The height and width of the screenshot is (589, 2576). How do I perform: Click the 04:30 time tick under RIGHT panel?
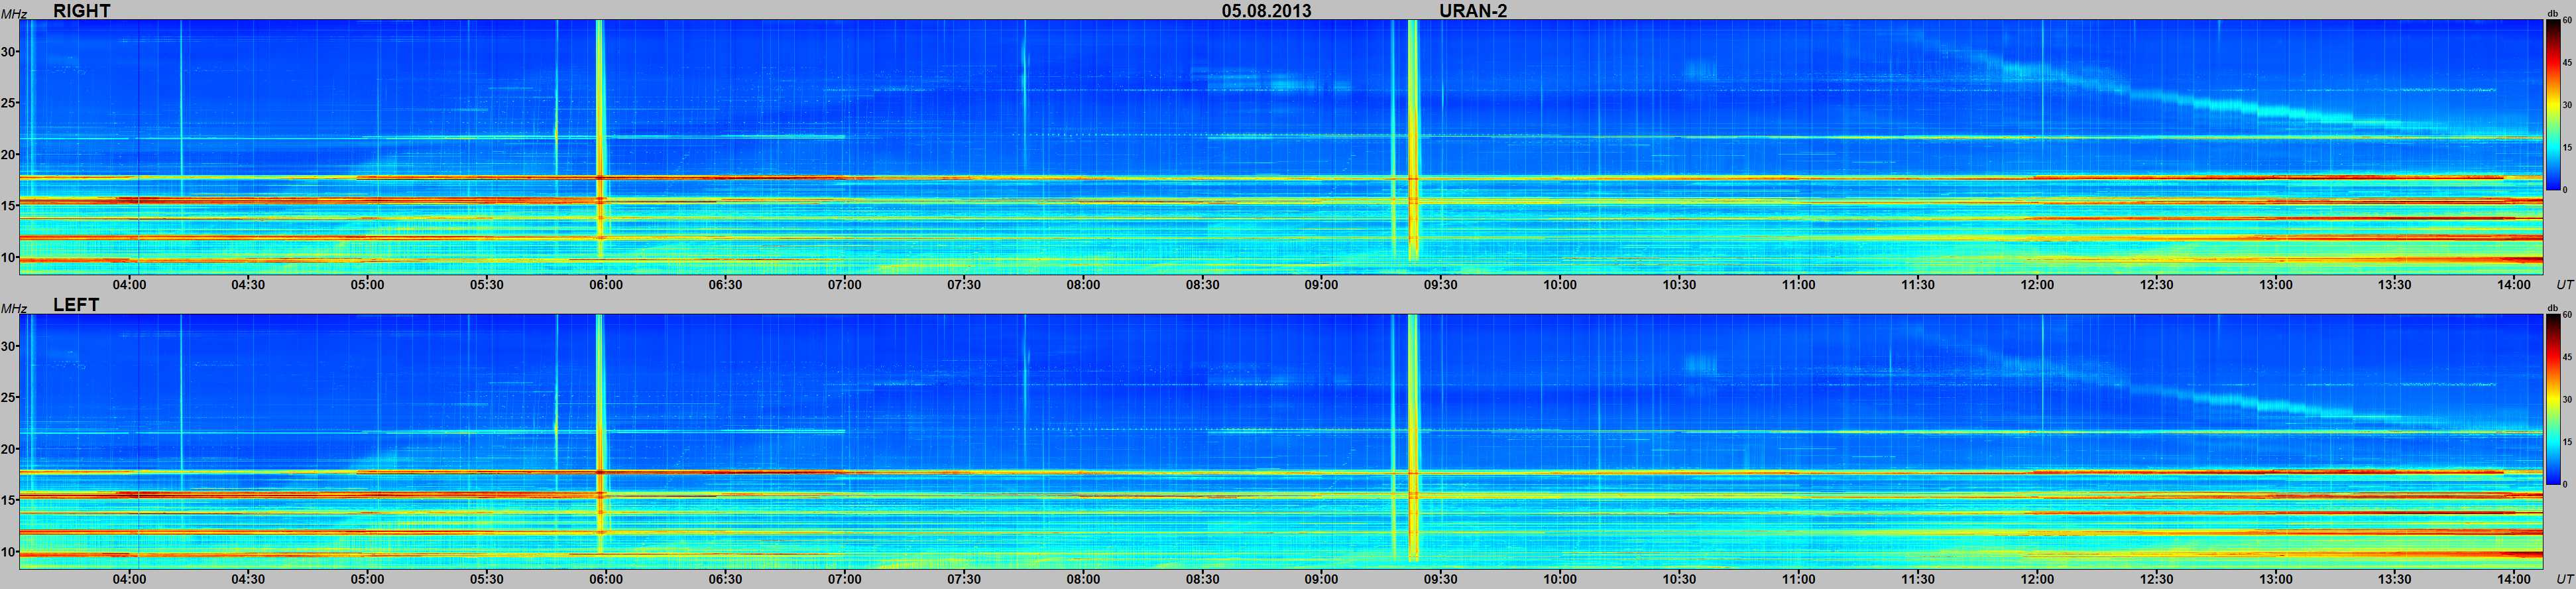(x=248, y=285)
